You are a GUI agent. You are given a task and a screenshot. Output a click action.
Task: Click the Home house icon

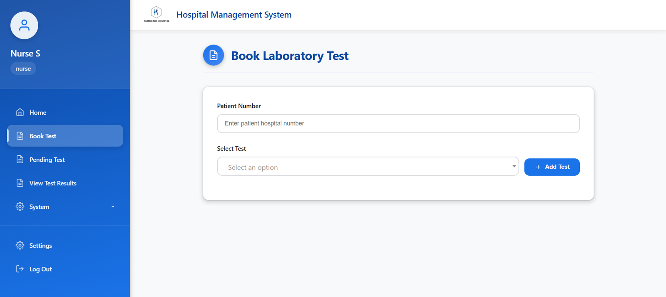click(x=20, y=112)
